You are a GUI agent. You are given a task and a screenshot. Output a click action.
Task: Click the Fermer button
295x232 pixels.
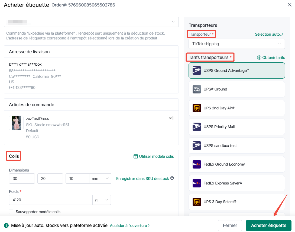point(230,226)
